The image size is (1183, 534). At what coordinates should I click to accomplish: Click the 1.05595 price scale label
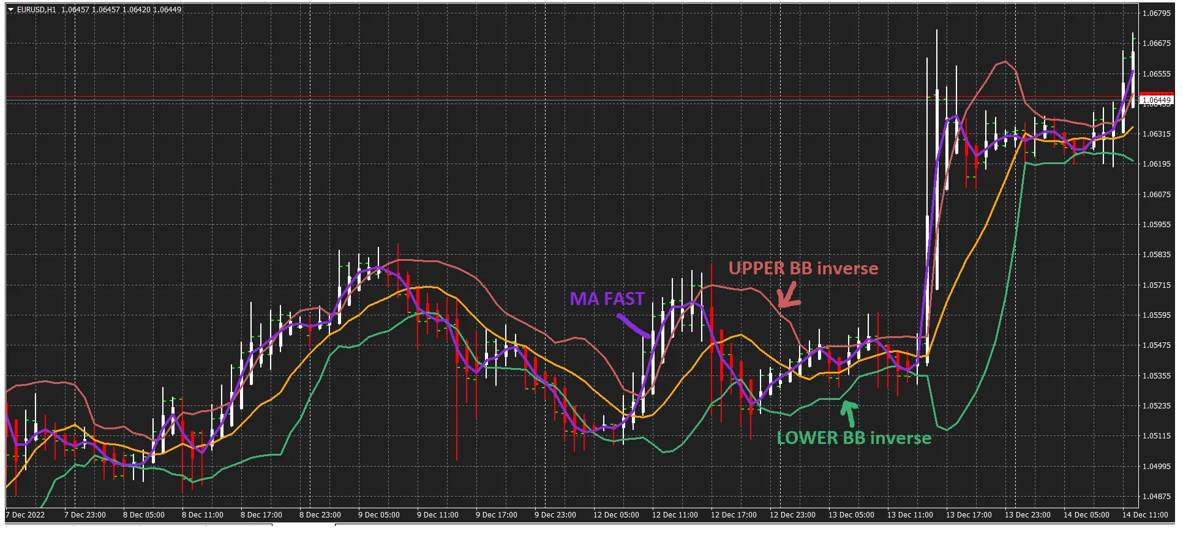[1156, 315]
